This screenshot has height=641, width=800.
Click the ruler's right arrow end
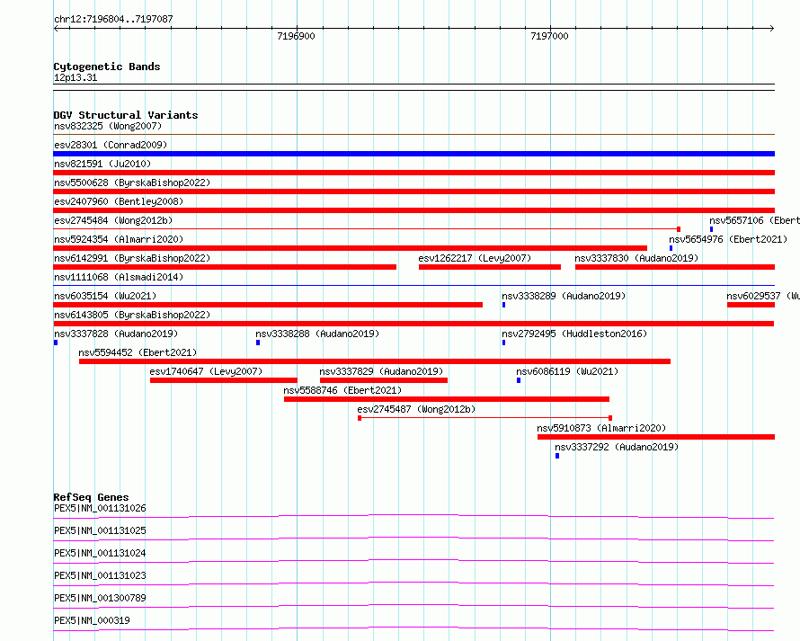click(x=772, y=29)
